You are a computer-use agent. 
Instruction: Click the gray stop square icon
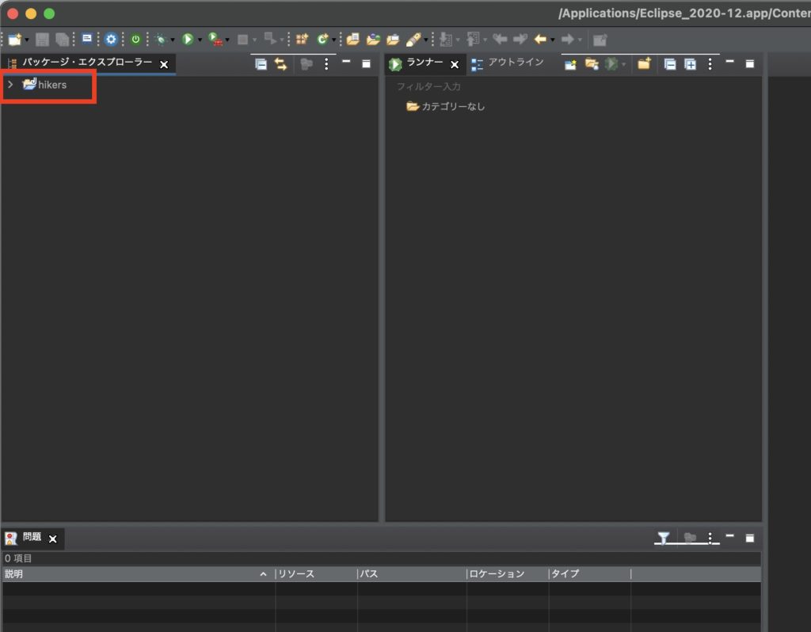click(x=242, y=40)
